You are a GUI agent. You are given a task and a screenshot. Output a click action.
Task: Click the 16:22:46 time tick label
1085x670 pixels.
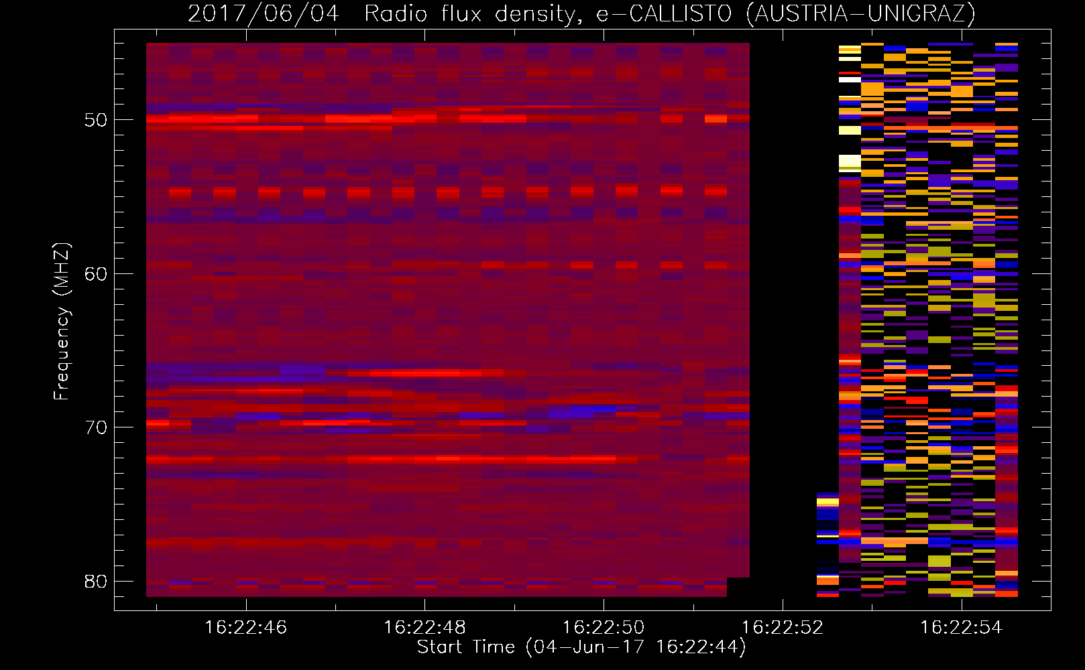click(x=246, y=627)
